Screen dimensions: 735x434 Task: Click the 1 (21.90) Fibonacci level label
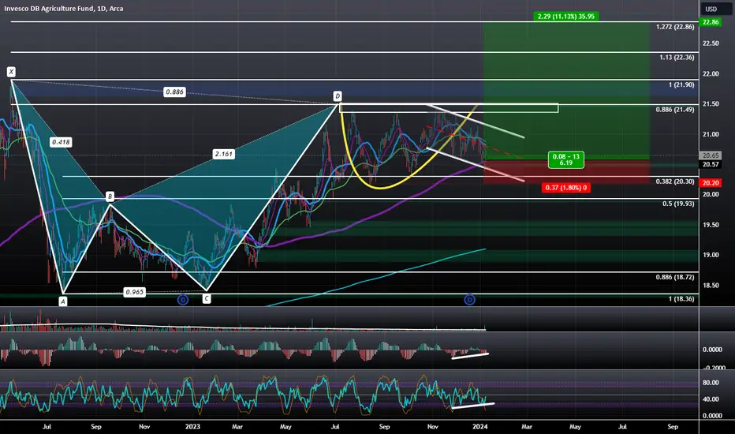(681, 85)
